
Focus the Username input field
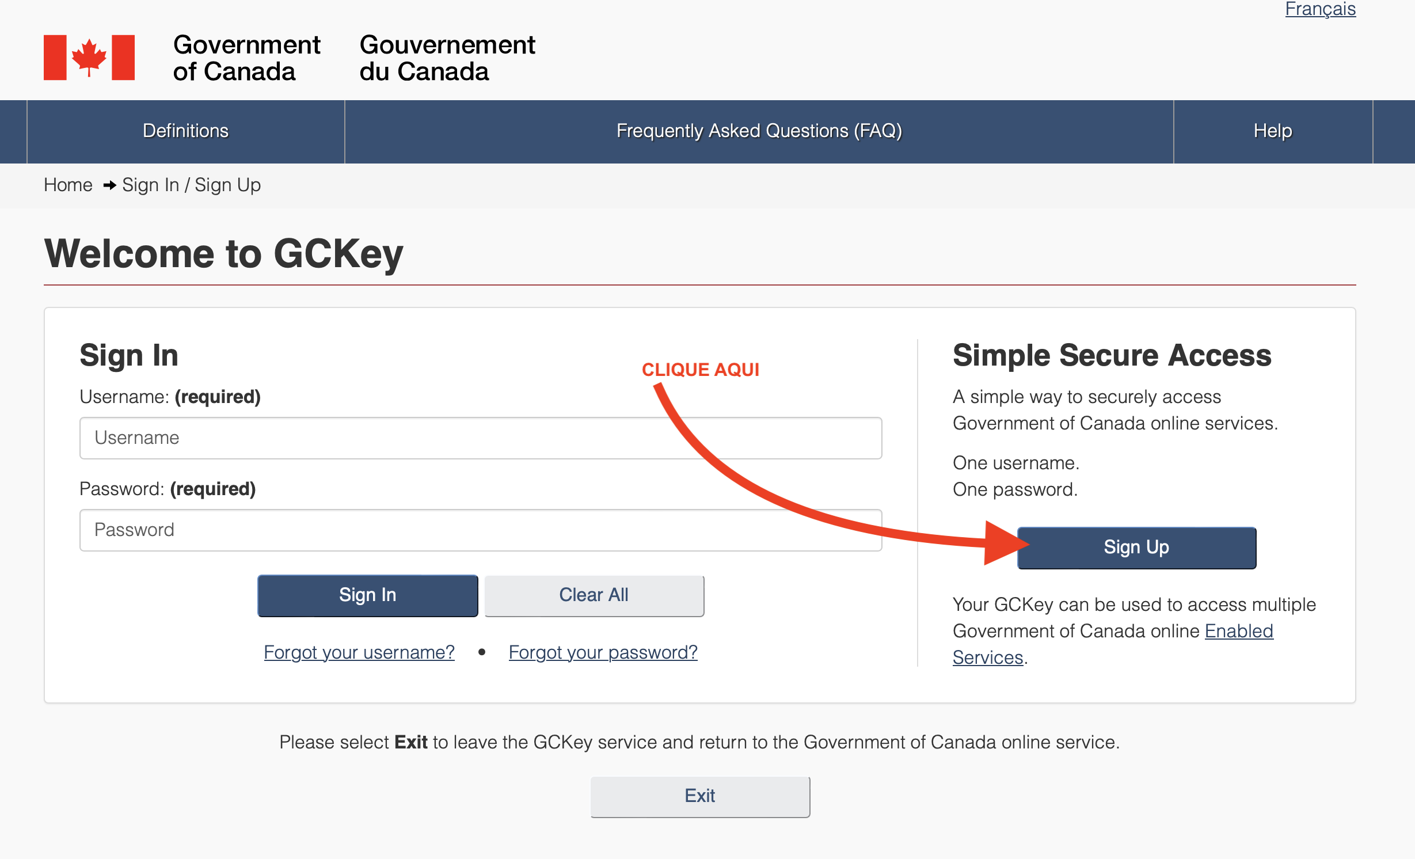pos(481,438)
